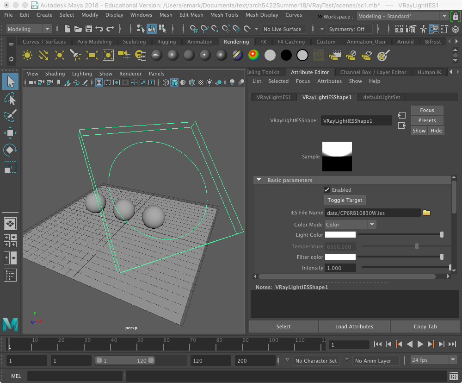
Task: Create a directional light from shelf
Action: tap(43, 55)
